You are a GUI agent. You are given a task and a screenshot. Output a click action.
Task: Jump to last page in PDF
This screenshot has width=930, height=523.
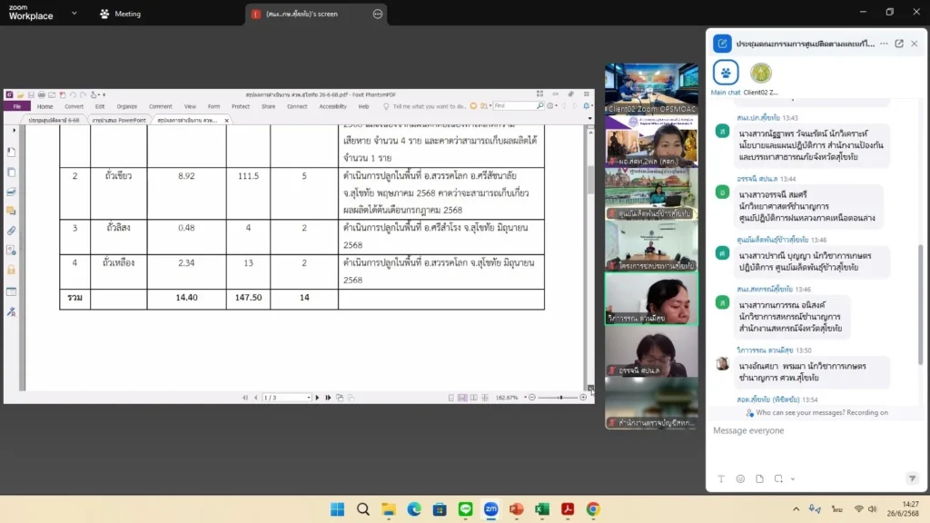(328, 398)
